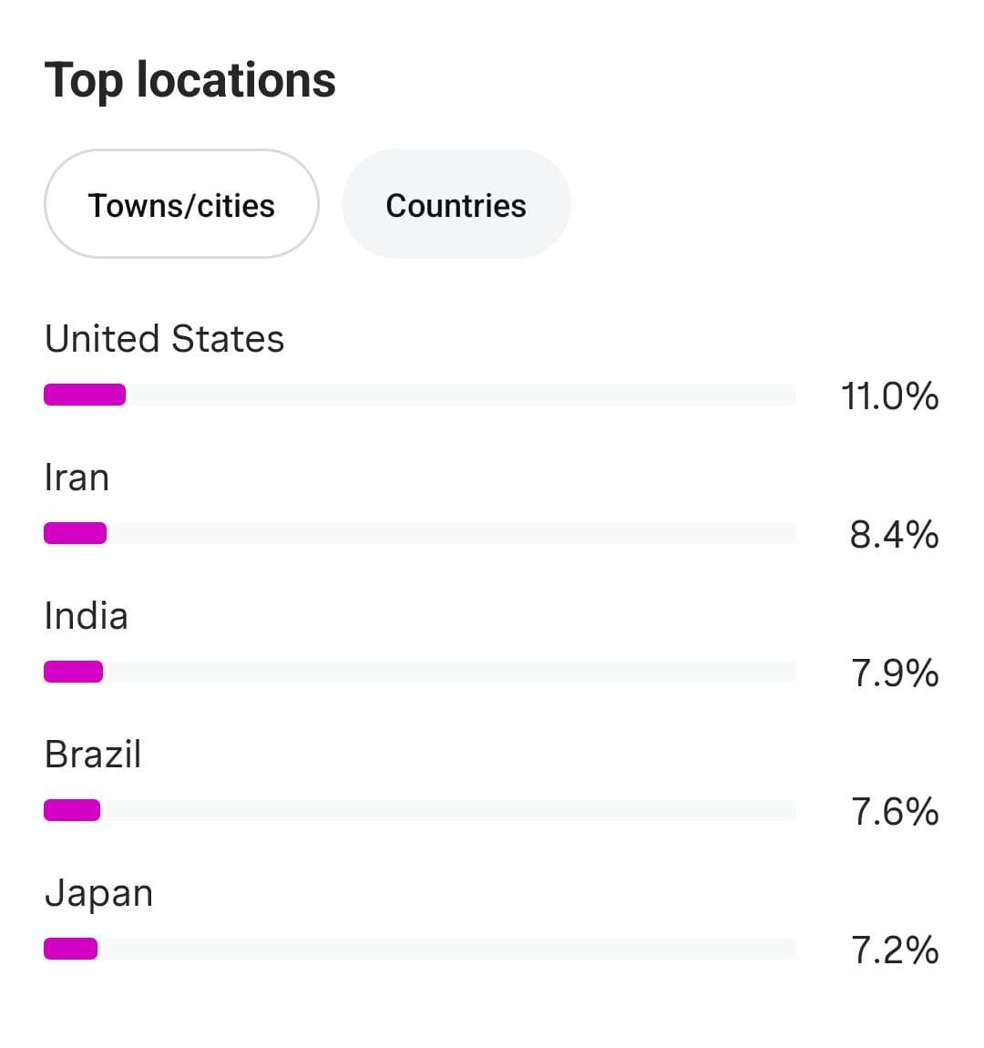
Task: Click the 7.2% value
Action: 895,950
